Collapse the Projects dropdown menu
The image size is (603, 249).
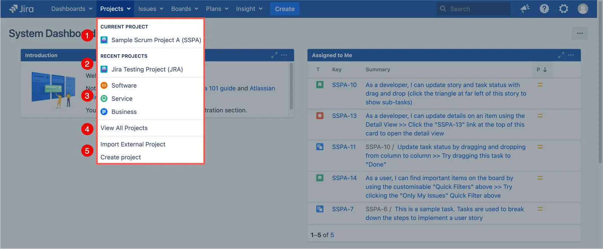point(115,9)
